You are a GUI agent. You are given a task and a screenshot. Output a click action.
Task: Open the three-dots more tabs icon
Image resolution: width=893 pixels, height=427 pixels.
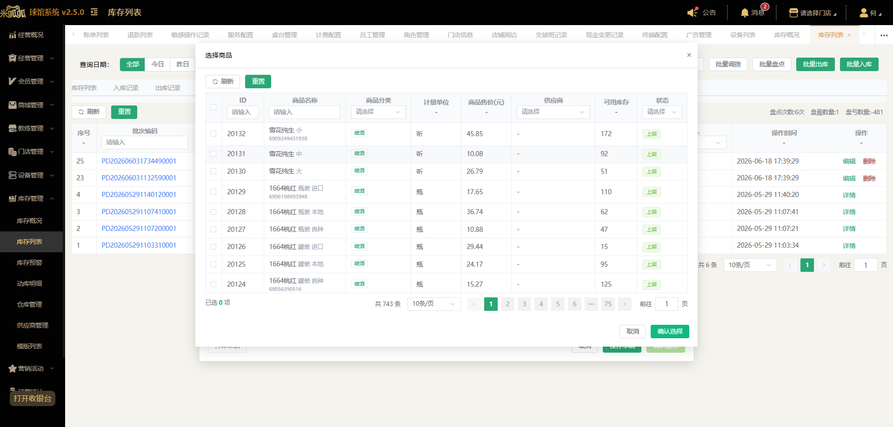(x=884, y=35)
